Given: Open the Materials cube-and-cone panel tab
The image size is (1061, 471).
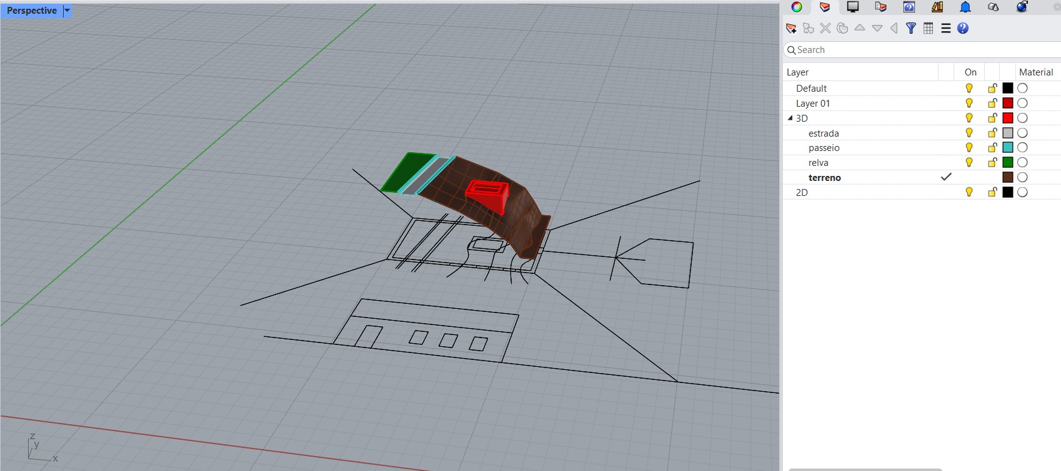Looking at the screenshot, I should coord(994,7).
